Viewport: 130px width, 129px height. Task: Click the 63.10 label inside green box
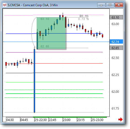click(45, 19)
